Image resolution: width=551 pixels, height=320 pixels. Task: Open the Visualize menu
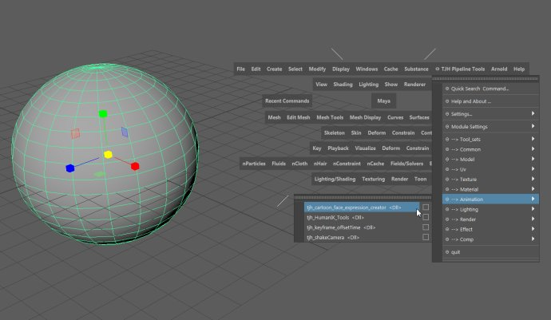tap(365, 148)
